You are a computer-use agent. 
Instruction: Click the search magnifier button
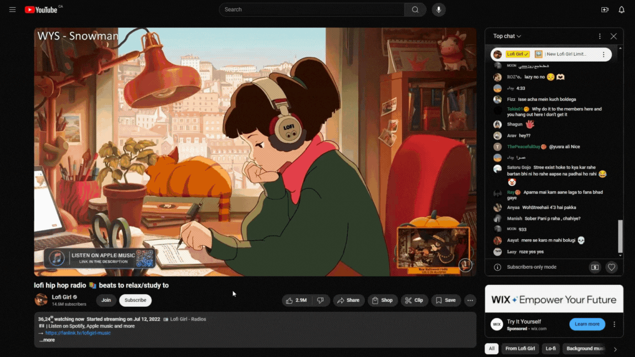click(415, 10)
